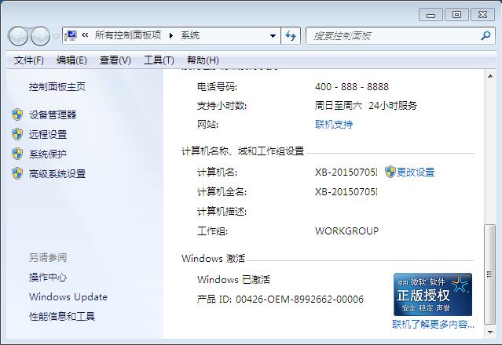Open the 查看(V) menu

click(115, 60)
